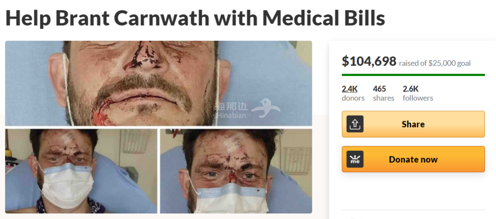
Task: Open the top close-up face photo
Action: click(158, 84)
